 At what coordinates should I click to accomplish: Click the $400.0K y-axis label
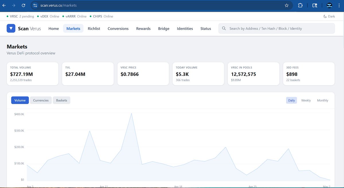coord(19,114)
